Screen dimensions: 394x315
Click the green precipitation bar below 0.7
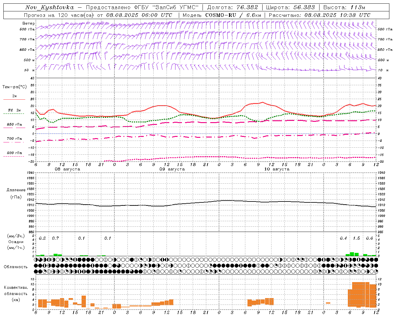[55, 255]
